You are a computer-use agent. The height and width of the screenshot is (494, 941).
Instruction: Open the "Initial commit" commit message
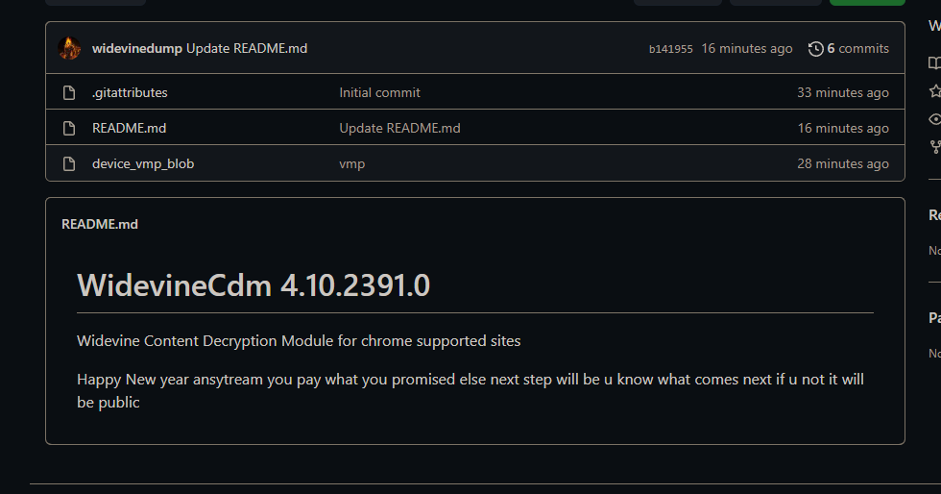(379, 93)
